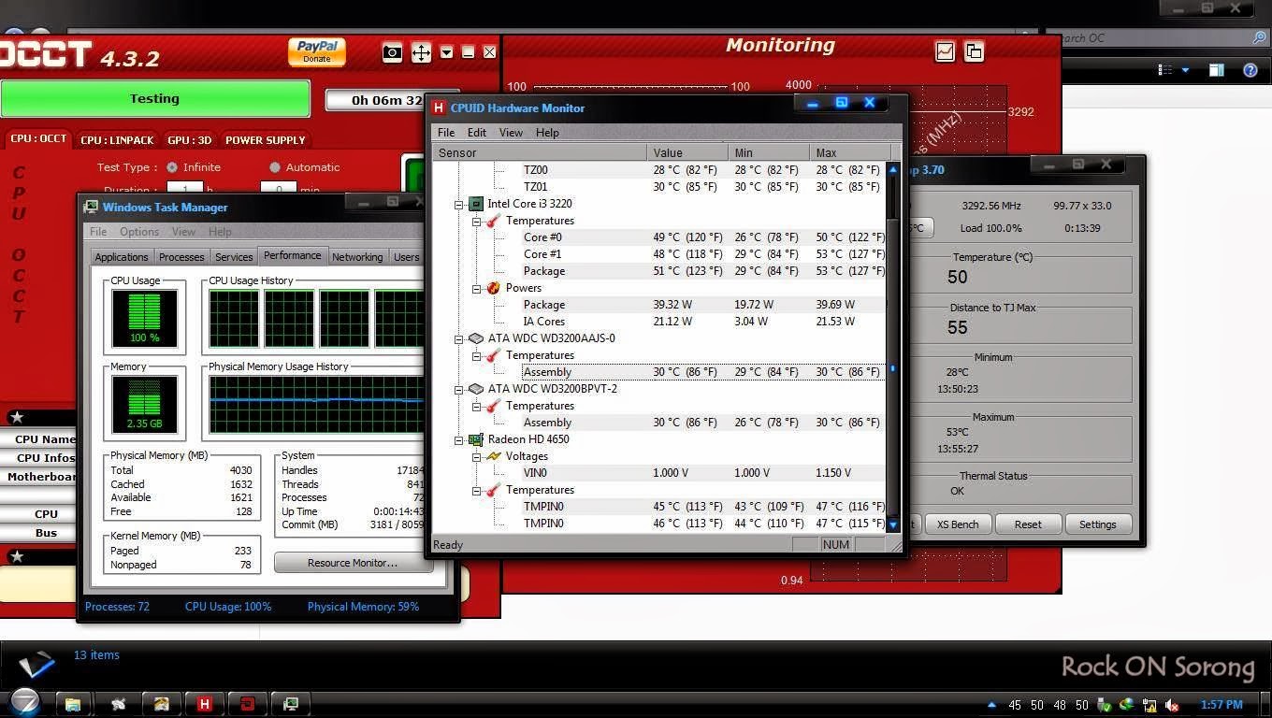Collapse the ATA WDC WD3200AAJS-0 node

coord(459,338)
